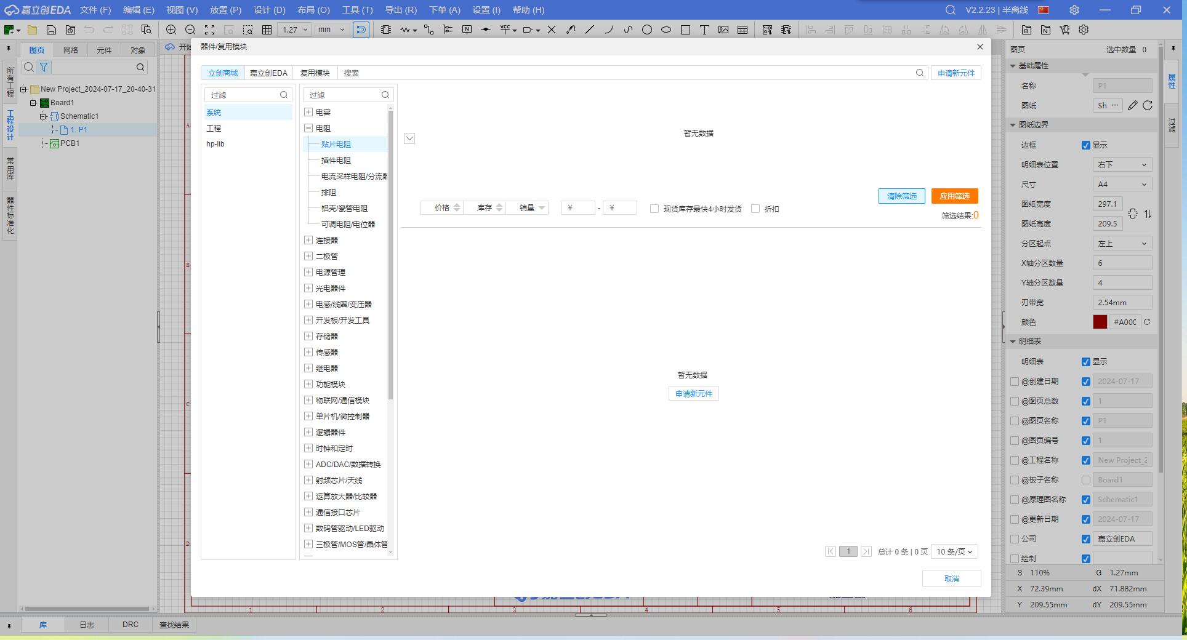Open the 放置 (P) menu
Screen dimensions: 1187x640
pos(225,10)
